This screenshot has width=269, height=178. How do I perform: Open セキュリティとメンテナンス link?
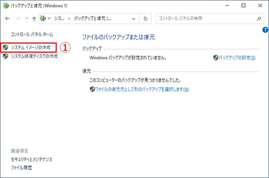32,160
